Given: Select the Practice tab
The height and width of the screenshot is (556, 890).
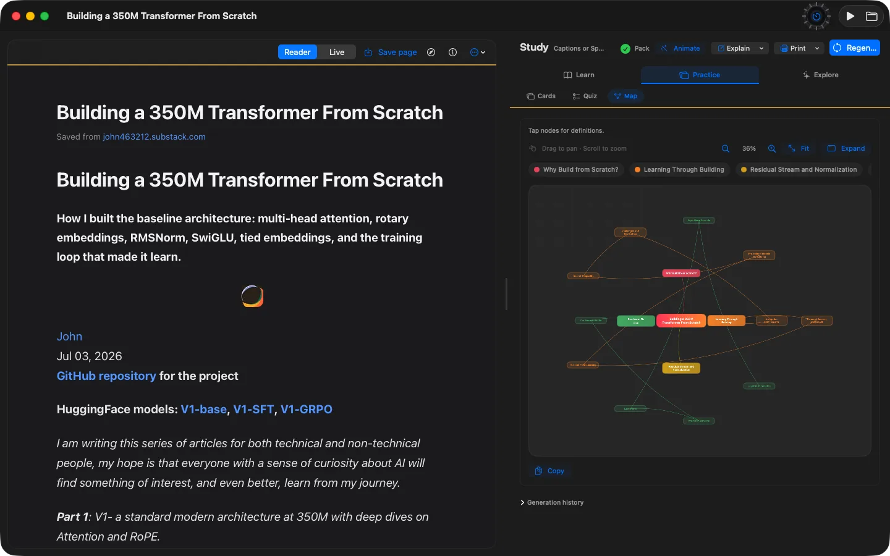Looking at the screenshot, I should (700, 75).
